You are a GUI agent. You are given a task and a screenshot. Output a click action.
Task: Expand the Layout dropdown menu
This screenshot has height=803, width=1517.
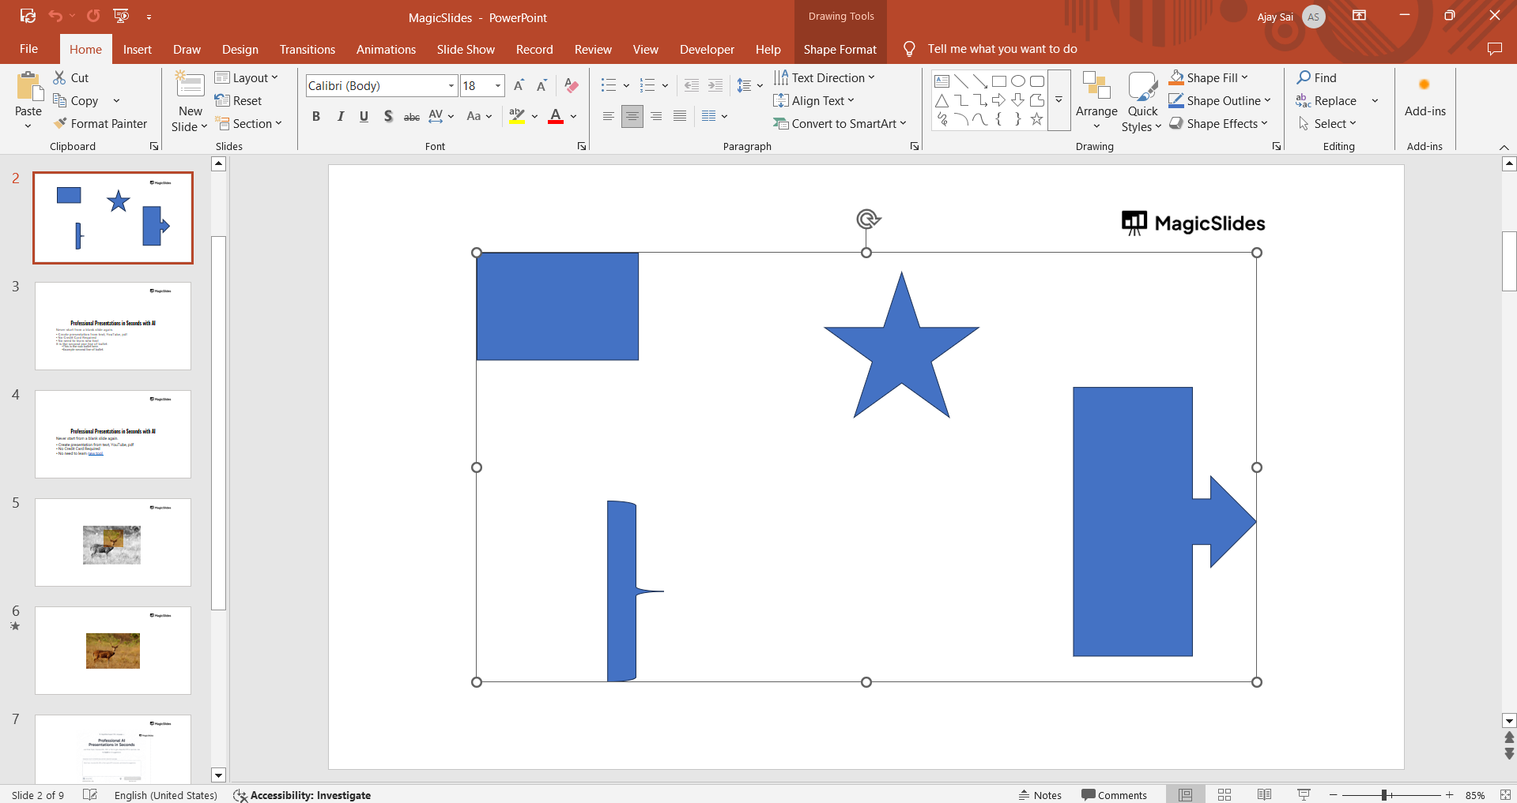(x=247, y=77)
